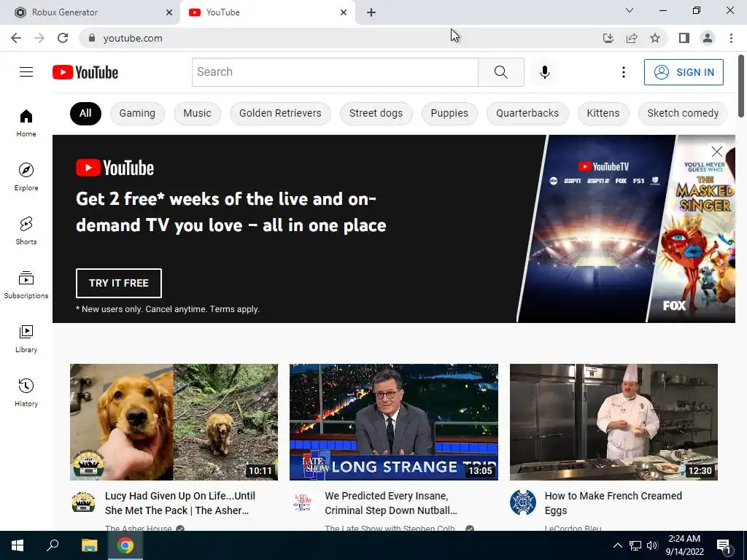
Task: Open Windows taskbar search
Action: click(53, 545)
